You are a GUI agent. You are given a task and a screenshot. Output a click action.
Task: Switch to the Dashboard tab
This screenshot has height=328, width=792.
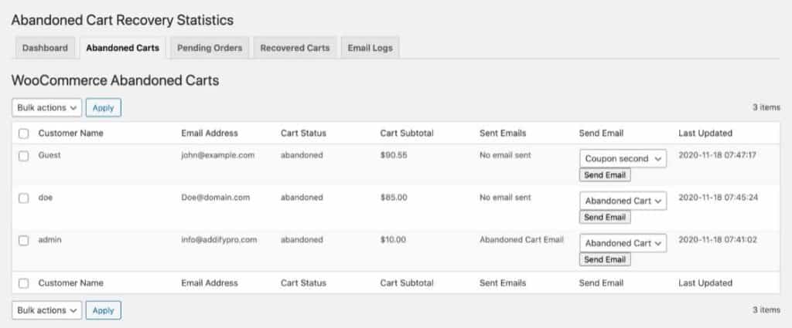coord(45,48)
